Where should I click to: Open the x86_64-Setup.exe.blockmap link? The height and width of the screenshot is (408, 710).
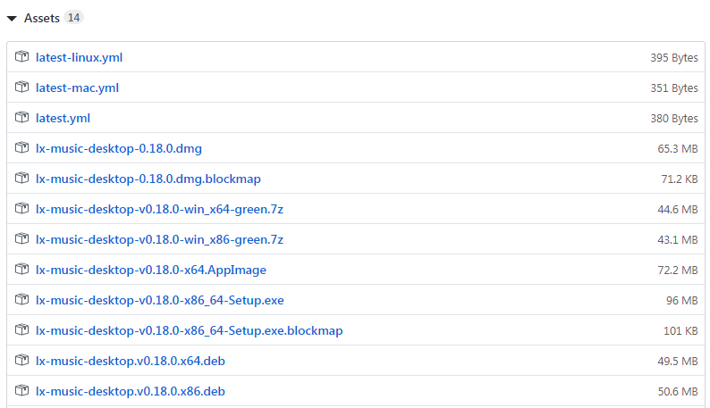pyautogui.click(x=190, y=330)
